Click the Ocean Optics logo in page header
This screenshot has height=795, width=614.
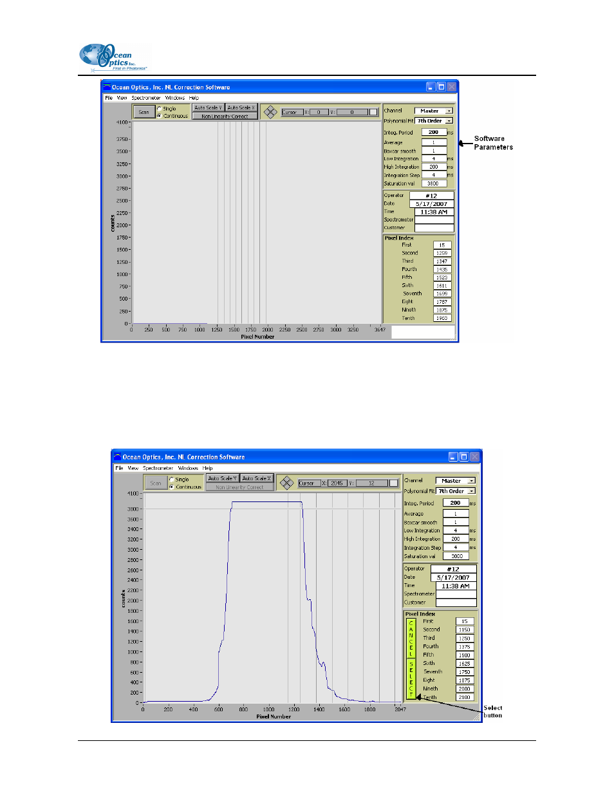[114, 57]
